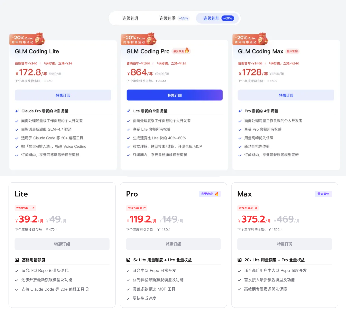Click 特惠订阅 on the lower Pro card
This screenshot has height=313, width=346.
(x=173, y=244)
